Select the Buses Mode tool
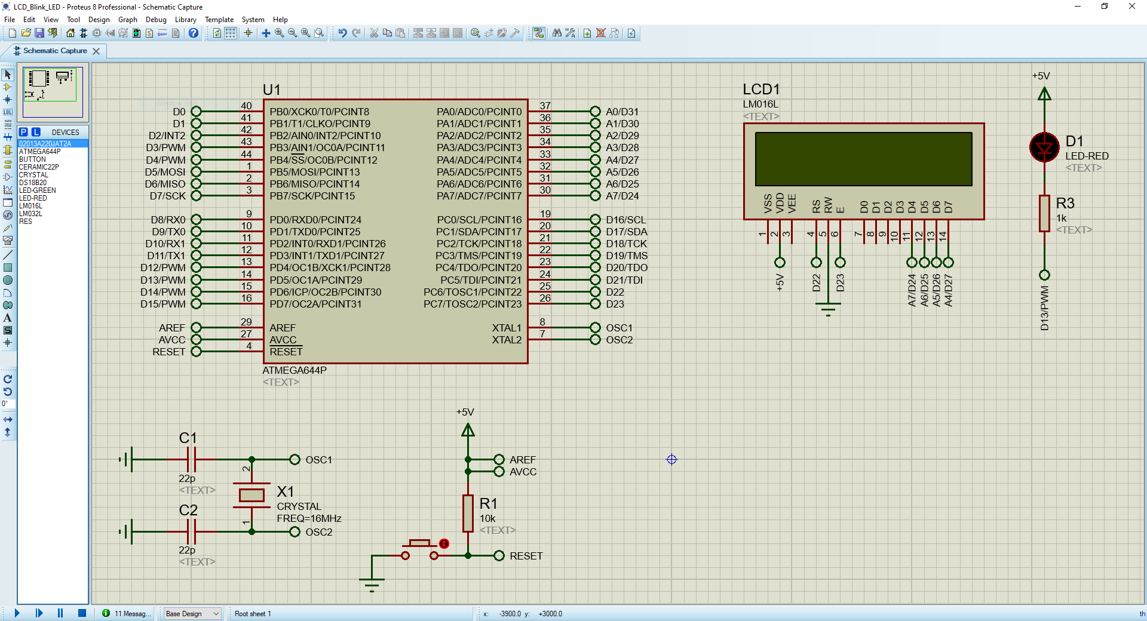 pyautogui.click(x=8, y=137)
